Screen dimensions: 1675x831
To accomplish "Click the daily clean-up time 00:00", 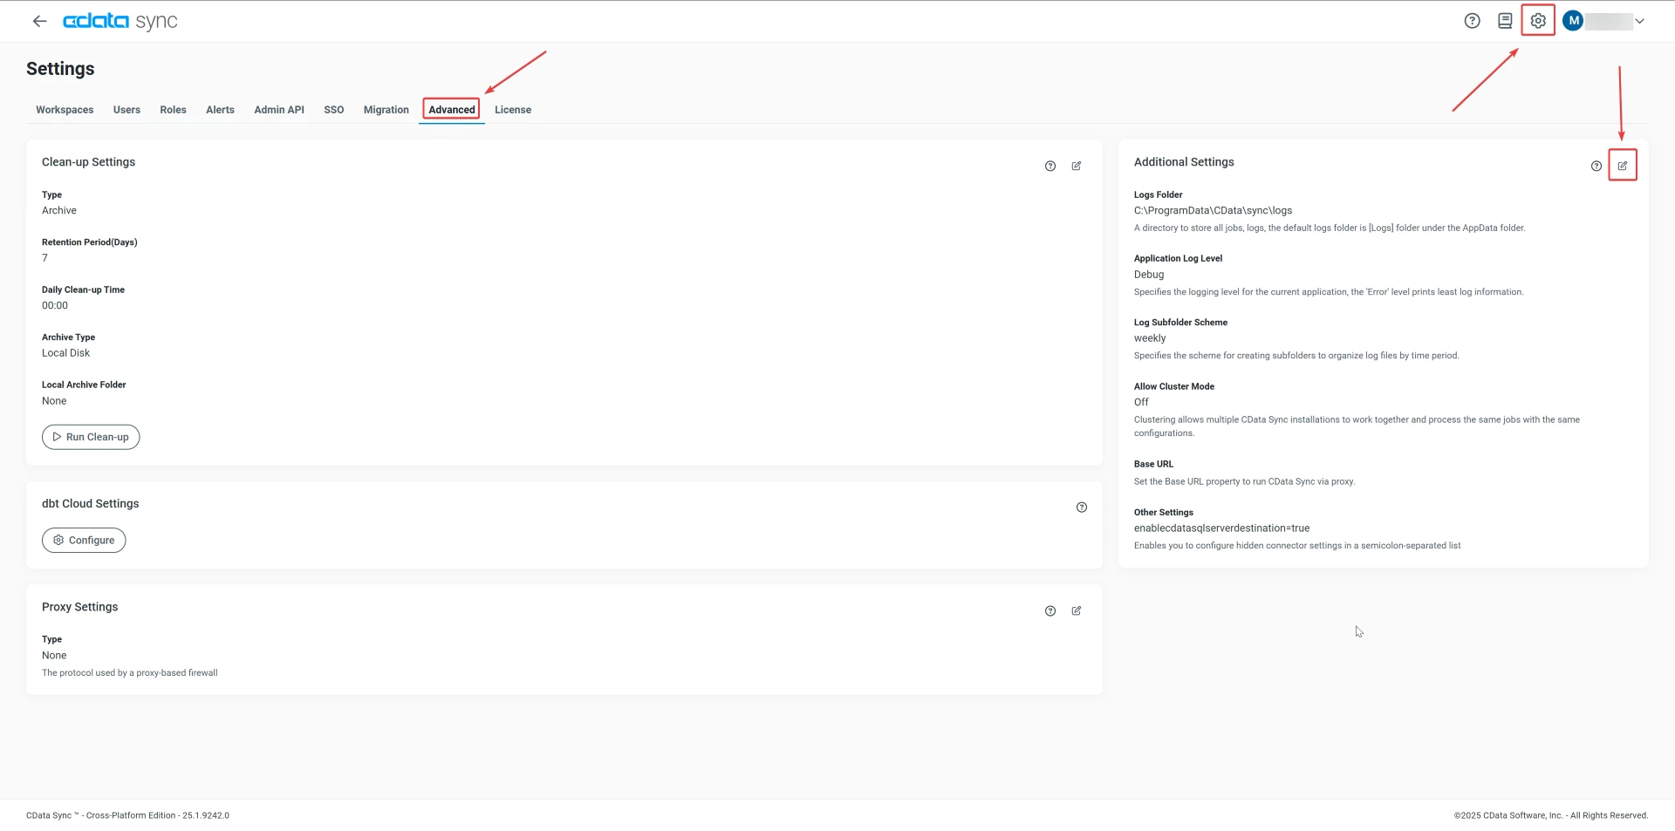I will [x=55, y=306].
